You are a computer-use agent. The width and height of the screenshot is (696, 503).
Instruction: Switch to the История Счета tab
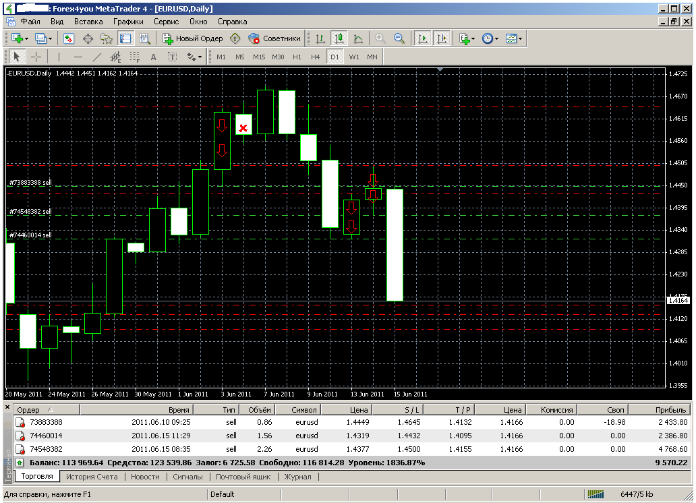click(x=91, y=477)
